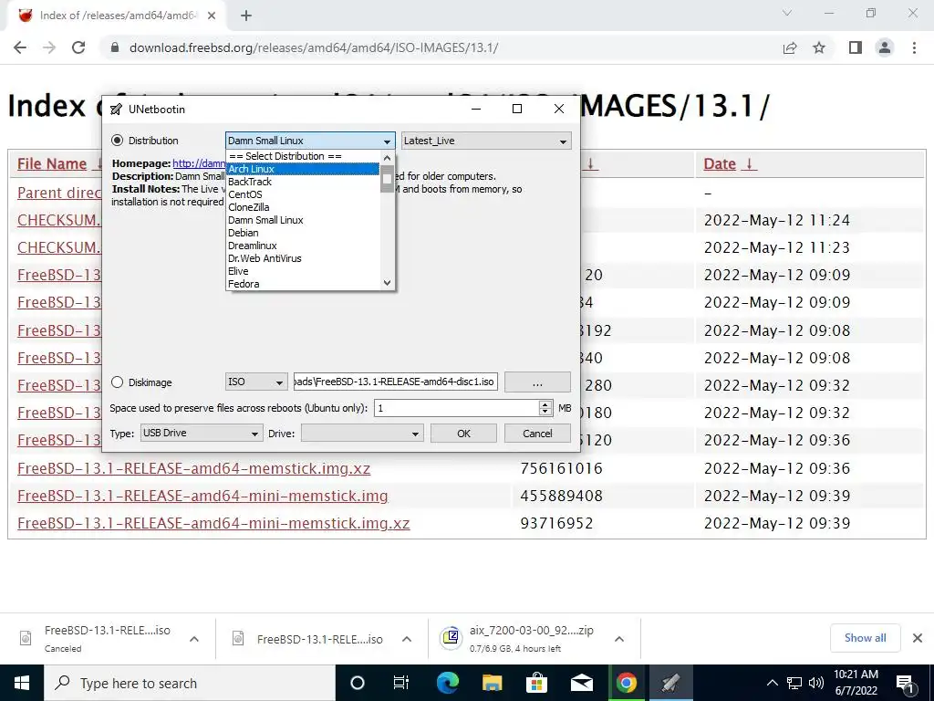Select Dr.Web AntiVirus in the list
The height and width of the screenshot is (701, 934).
tap(303, 258)
